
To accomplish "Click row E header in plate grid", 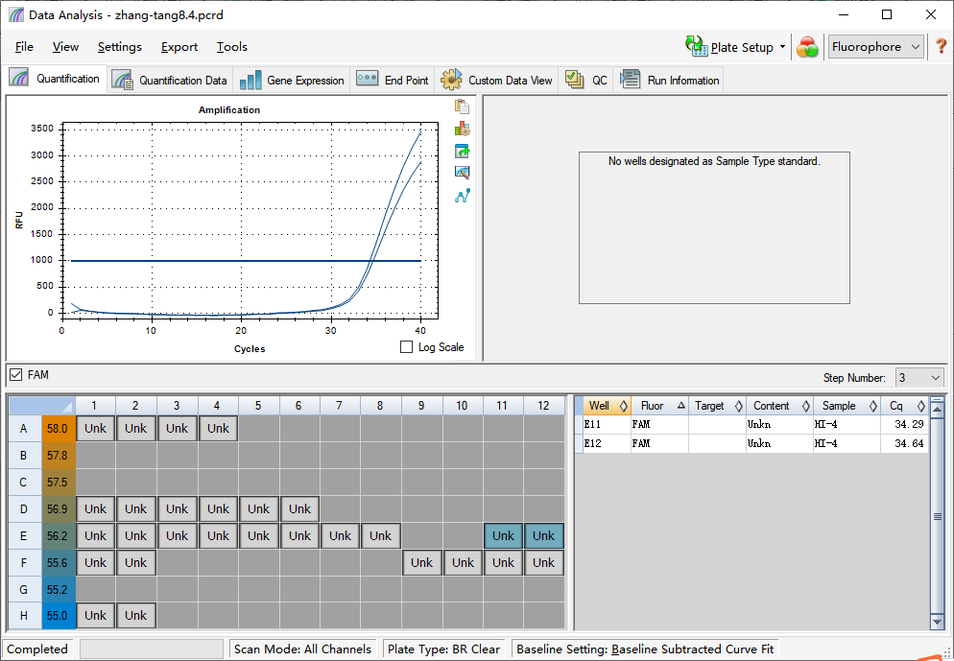I will [x=24, y=535].
